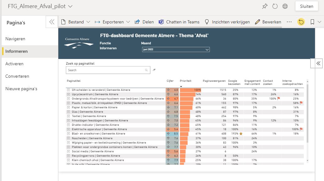Click the 74% priority bar for Upcyclecentrum
Viewport: 324px width, 181px height.
(188, 94)
